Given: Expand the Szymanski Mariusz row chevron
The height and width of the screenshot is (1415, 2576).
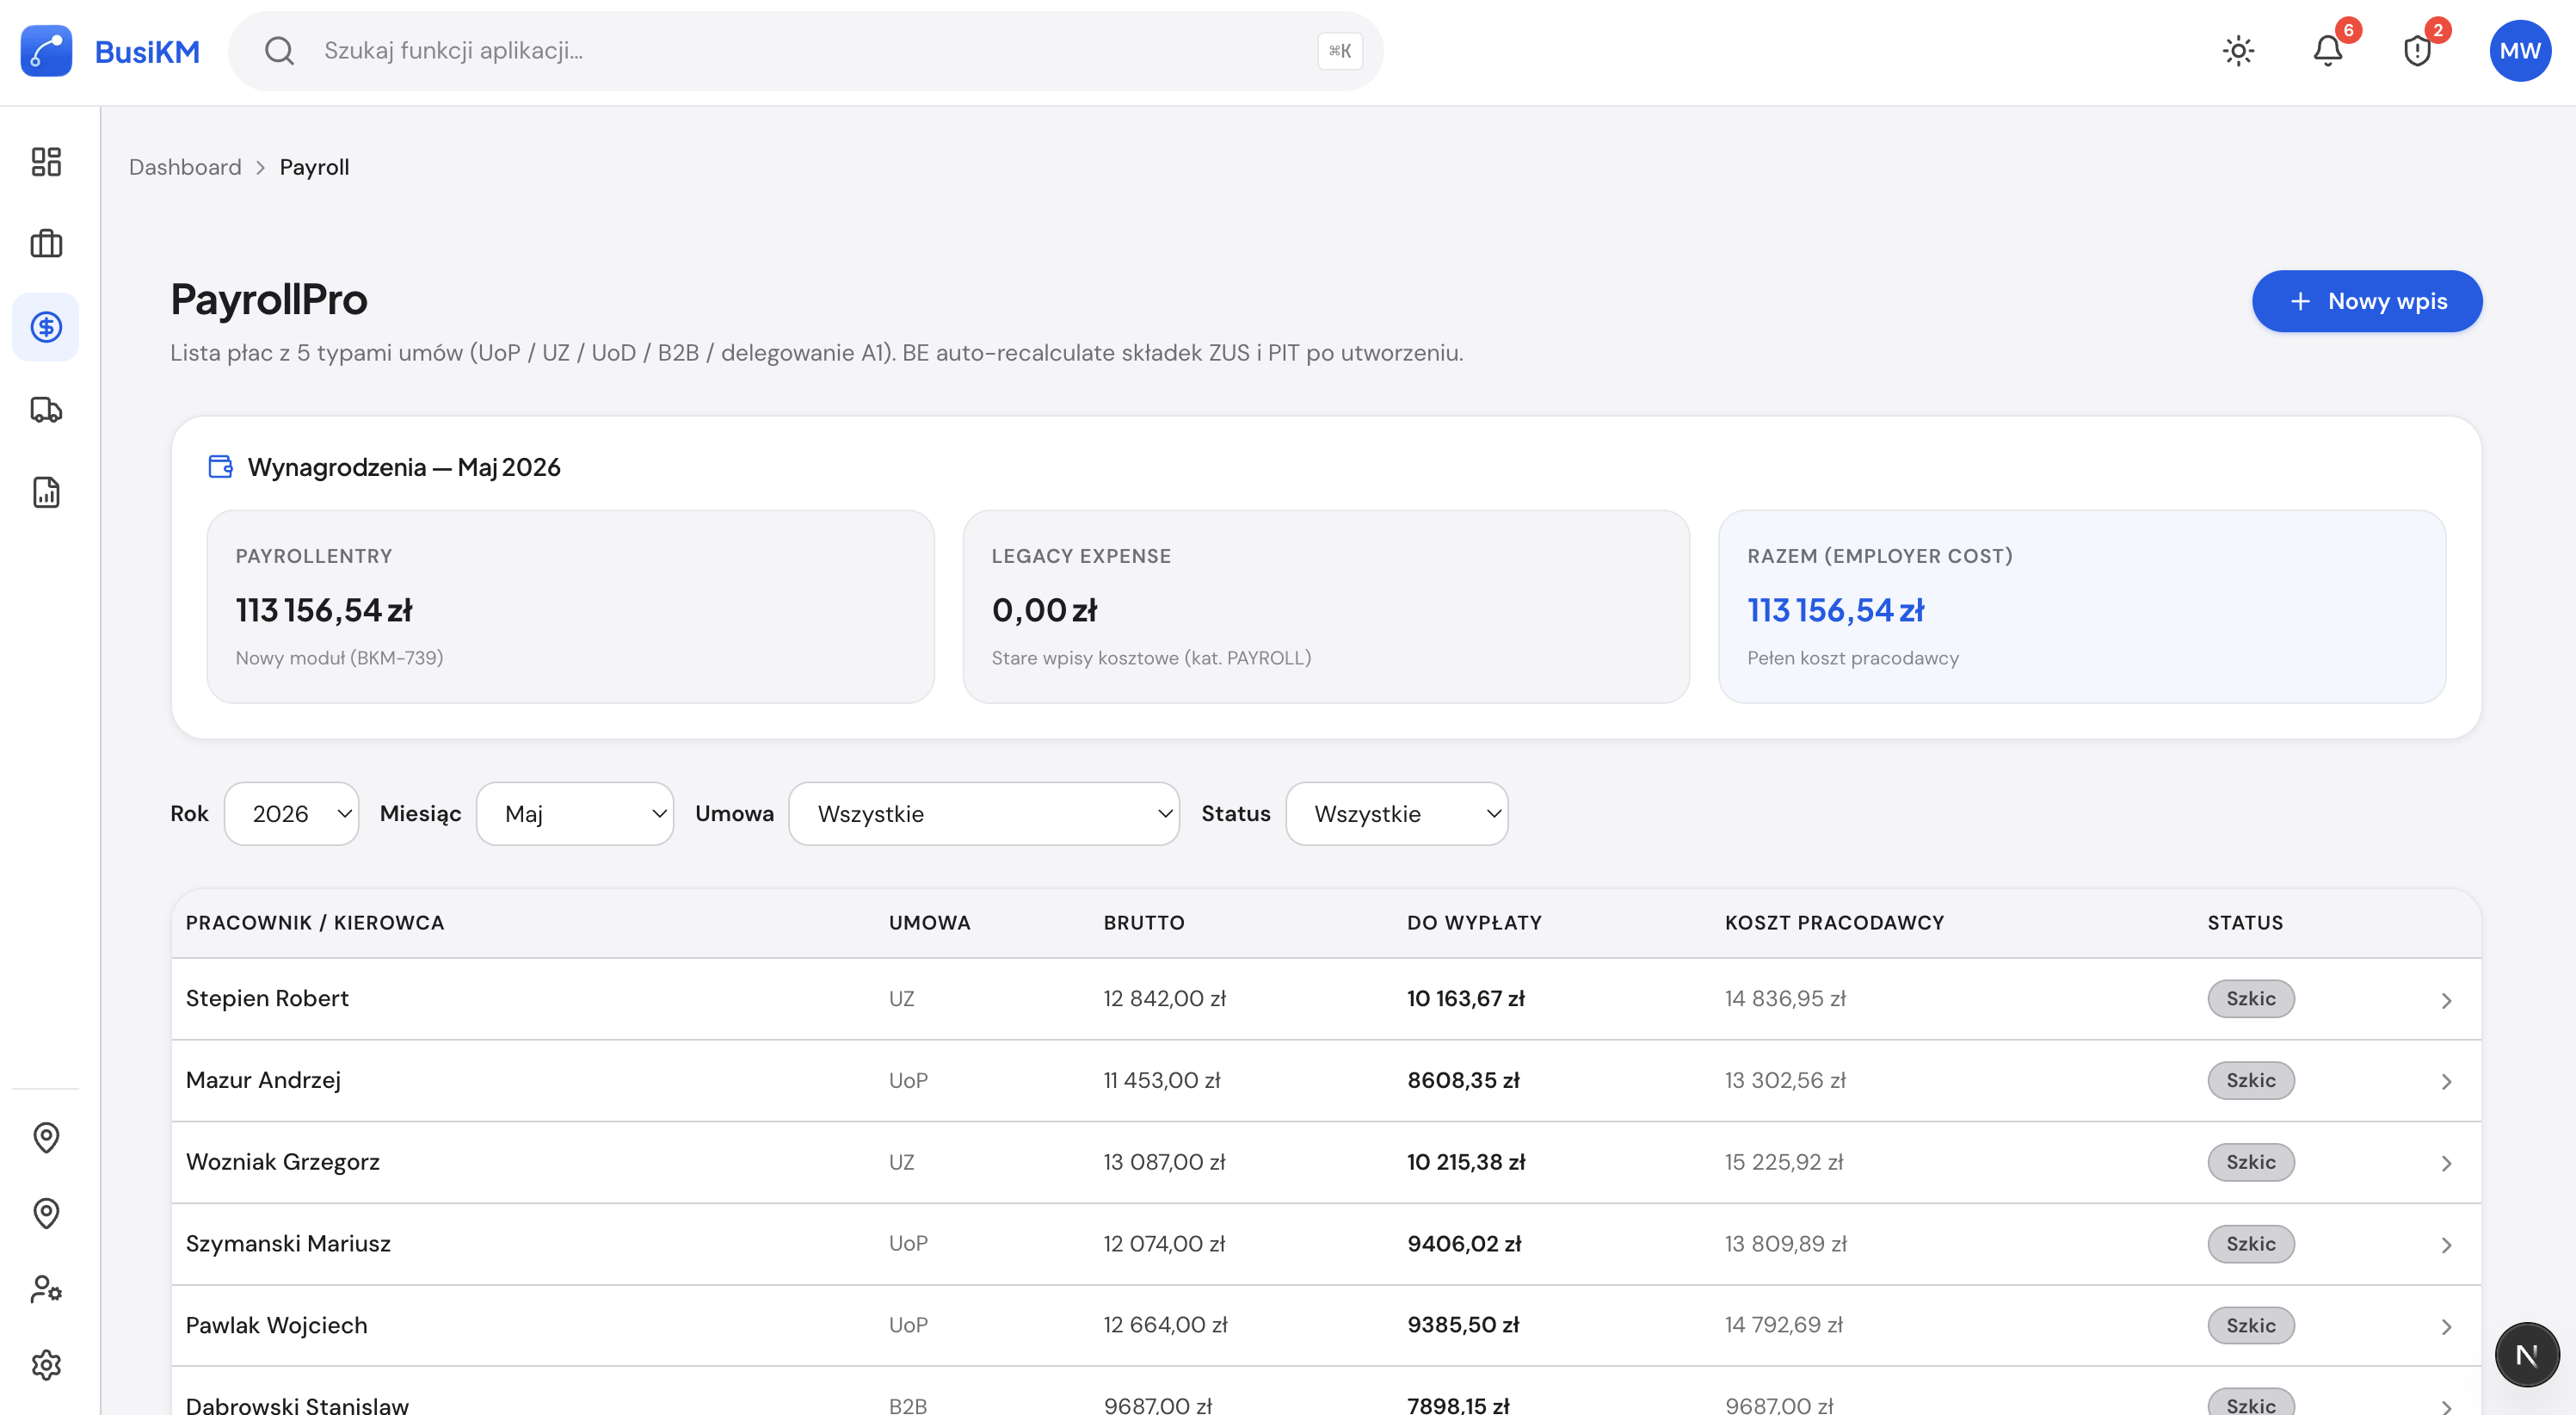Looking at the screenshot, I should (2445, 1245).
